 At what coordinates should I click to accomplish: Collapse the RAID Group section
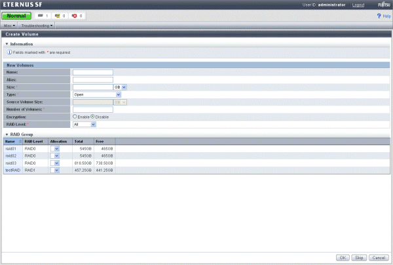pos(7,134)
